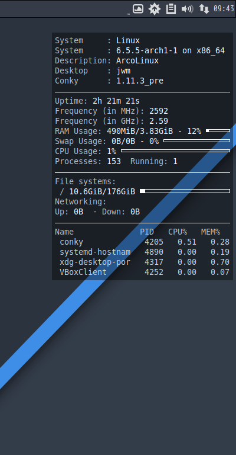
Task: Click the MEM% column header
Action: pos(211,232)
